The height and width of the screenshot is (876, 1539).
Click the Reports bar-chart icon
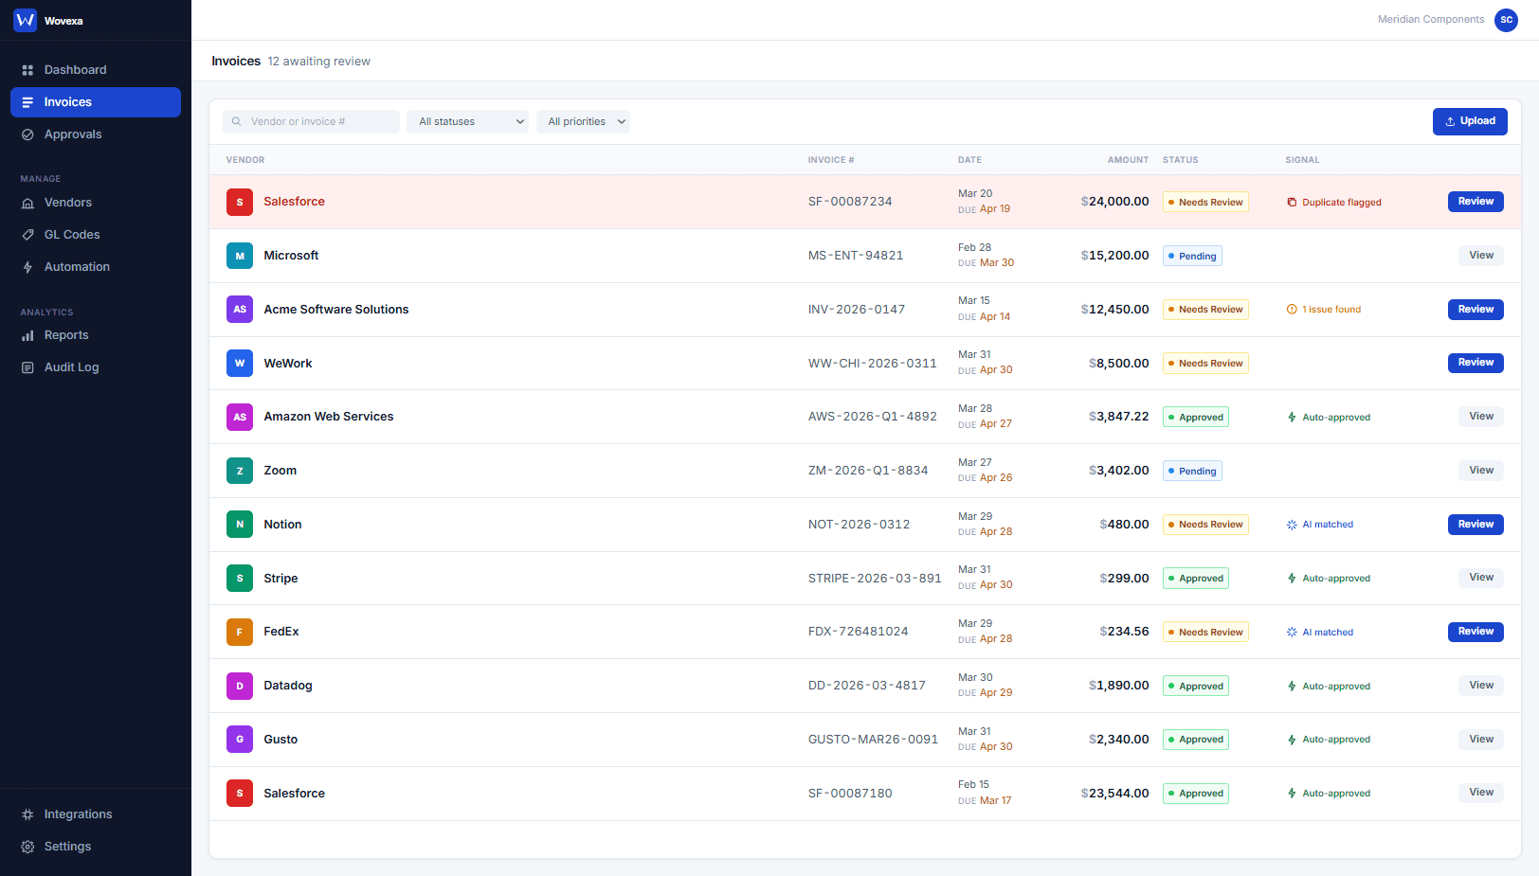click(x=27, y=334)
